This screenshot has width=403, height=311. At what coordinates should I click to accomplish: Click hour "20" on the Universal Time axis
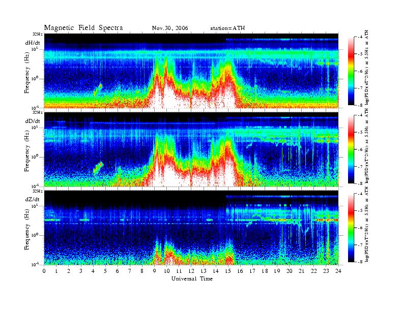point(289,271)
